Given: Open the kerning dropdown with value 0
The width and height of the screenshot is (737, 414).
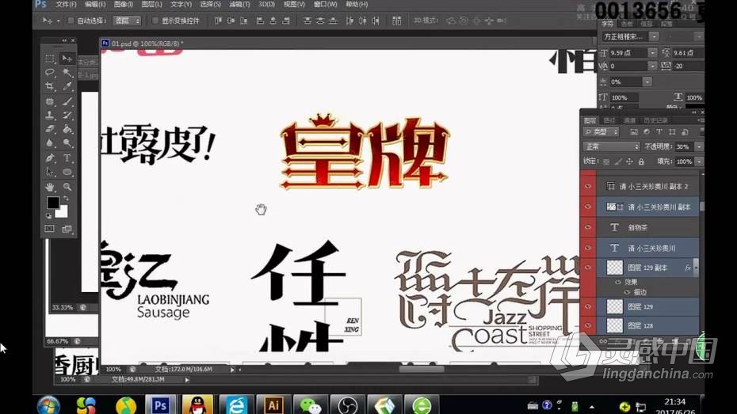Looking at the screenshot, I should (652, 66).
